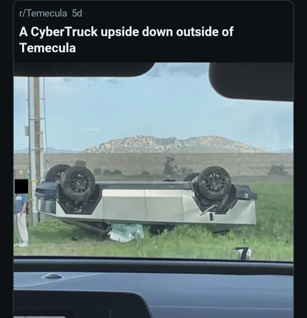The height and width of the screenshot is (318, 307).
Task: Click the rocky hill in the background
Action: (x=175, y=144)
